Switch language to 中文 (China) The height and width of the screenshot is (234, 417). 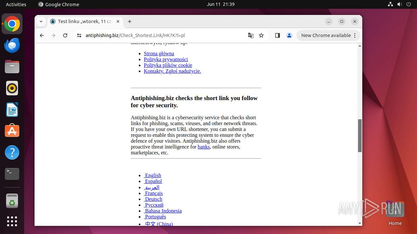(x=159, y=224)
